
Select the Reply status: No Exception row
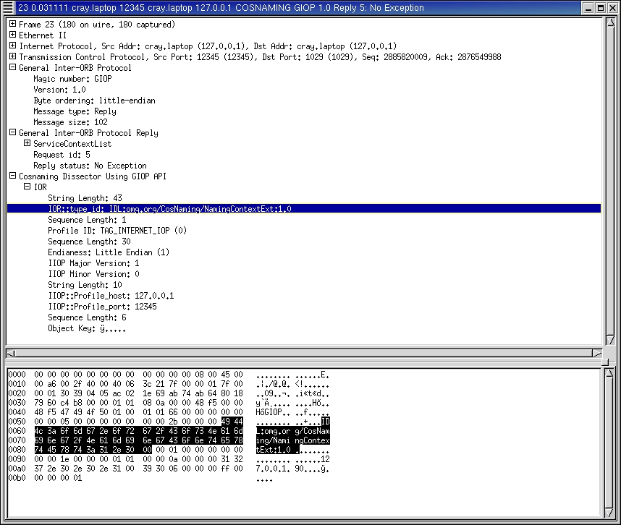(90, 166)
